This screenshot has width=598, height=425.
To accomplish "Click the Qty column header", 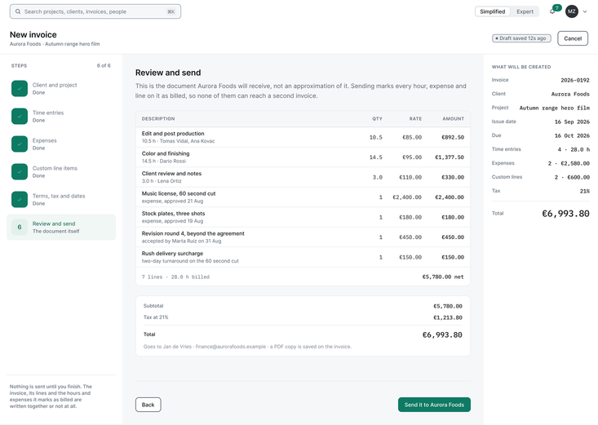I will (x=377, y=118).
